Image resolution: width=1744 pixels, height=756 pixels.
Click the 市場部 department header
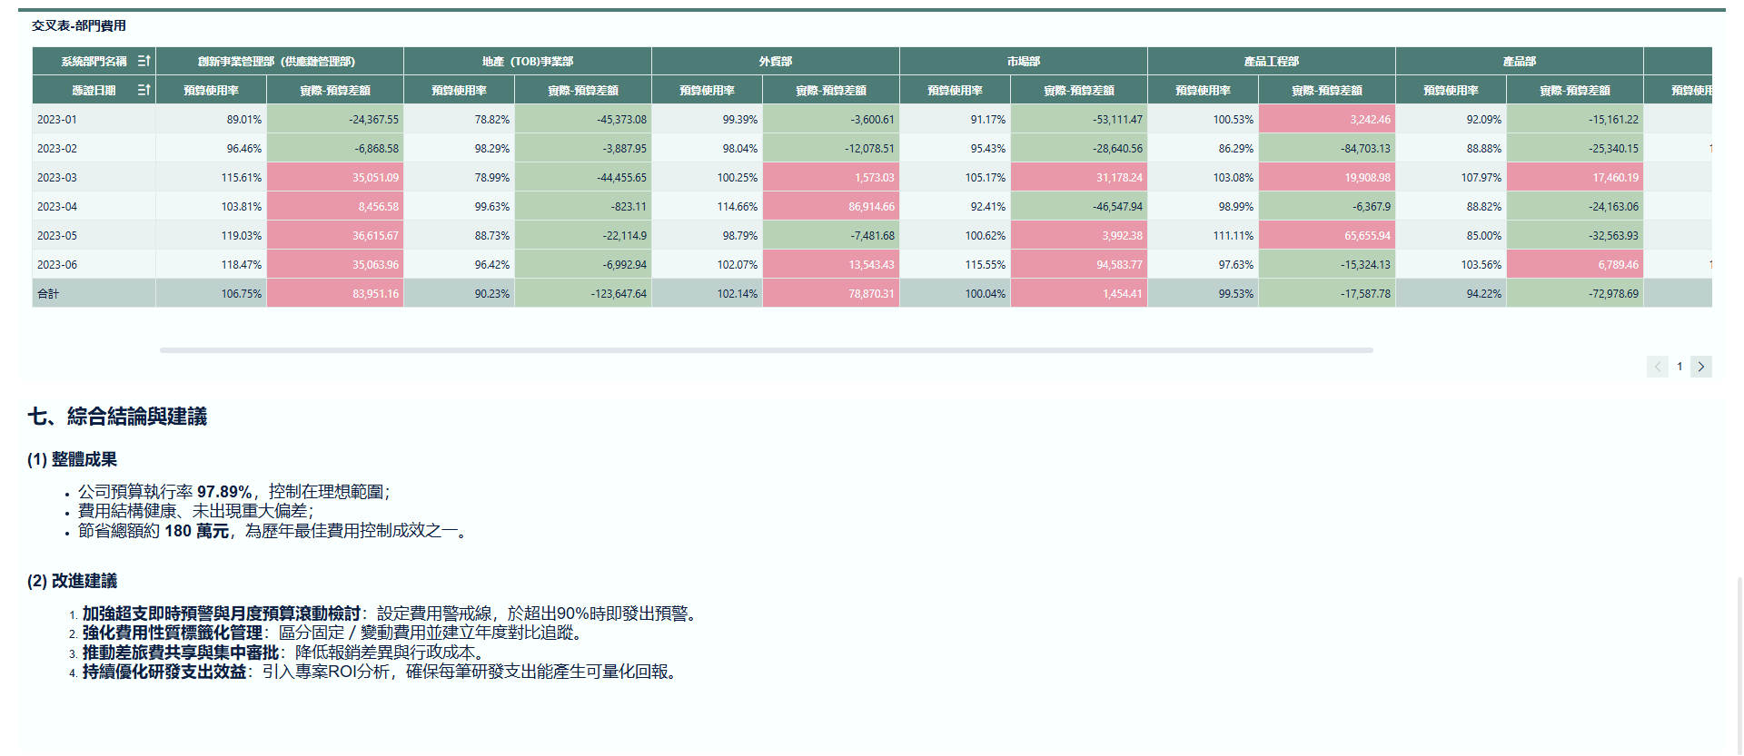[x=1023, y=62]
